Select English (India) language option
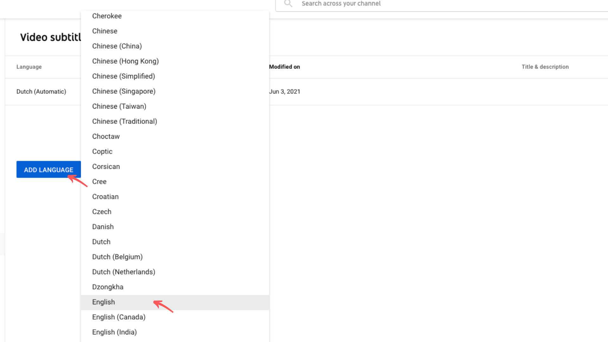The image size is (608, 342). tap(114, 332)
